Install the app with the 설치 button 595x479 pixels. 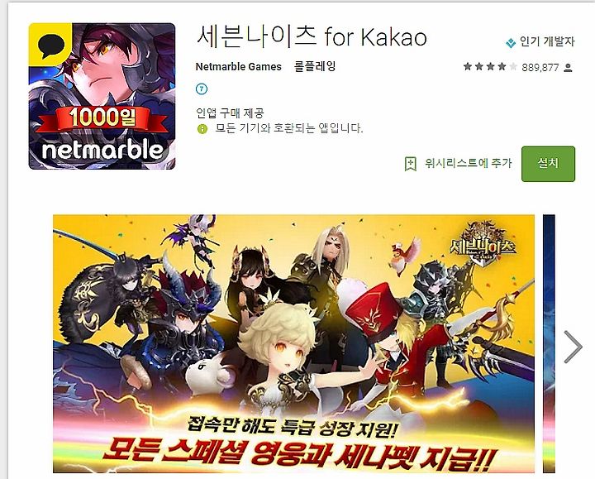(549, 164)
